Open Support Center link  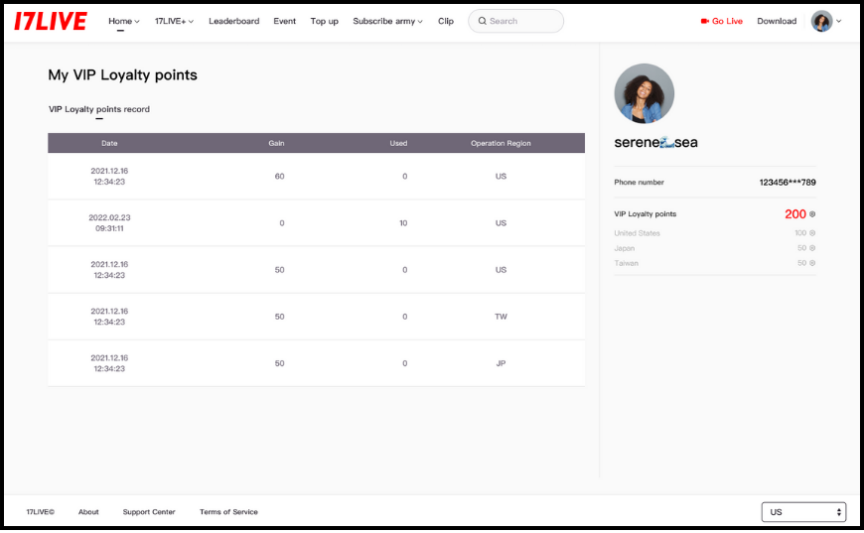pos(149,511)
